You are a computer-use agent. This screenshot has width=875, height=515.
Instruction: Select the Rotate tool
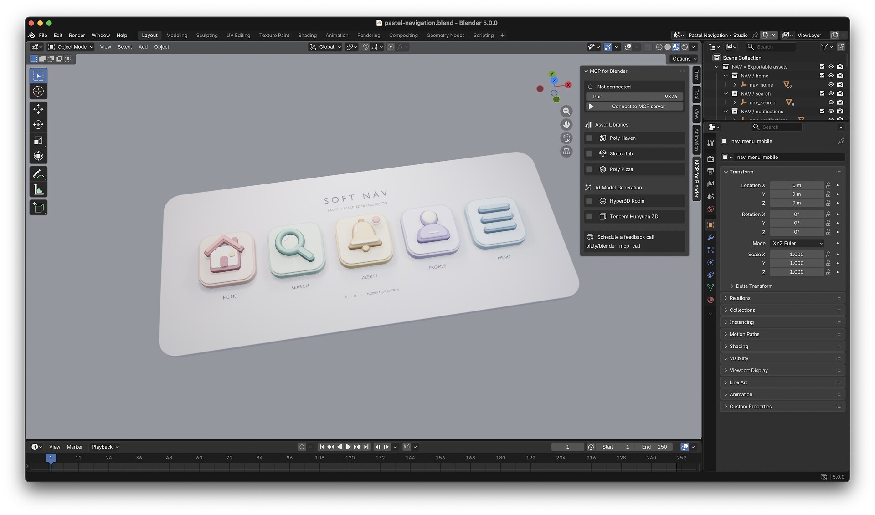coord(38,125)
